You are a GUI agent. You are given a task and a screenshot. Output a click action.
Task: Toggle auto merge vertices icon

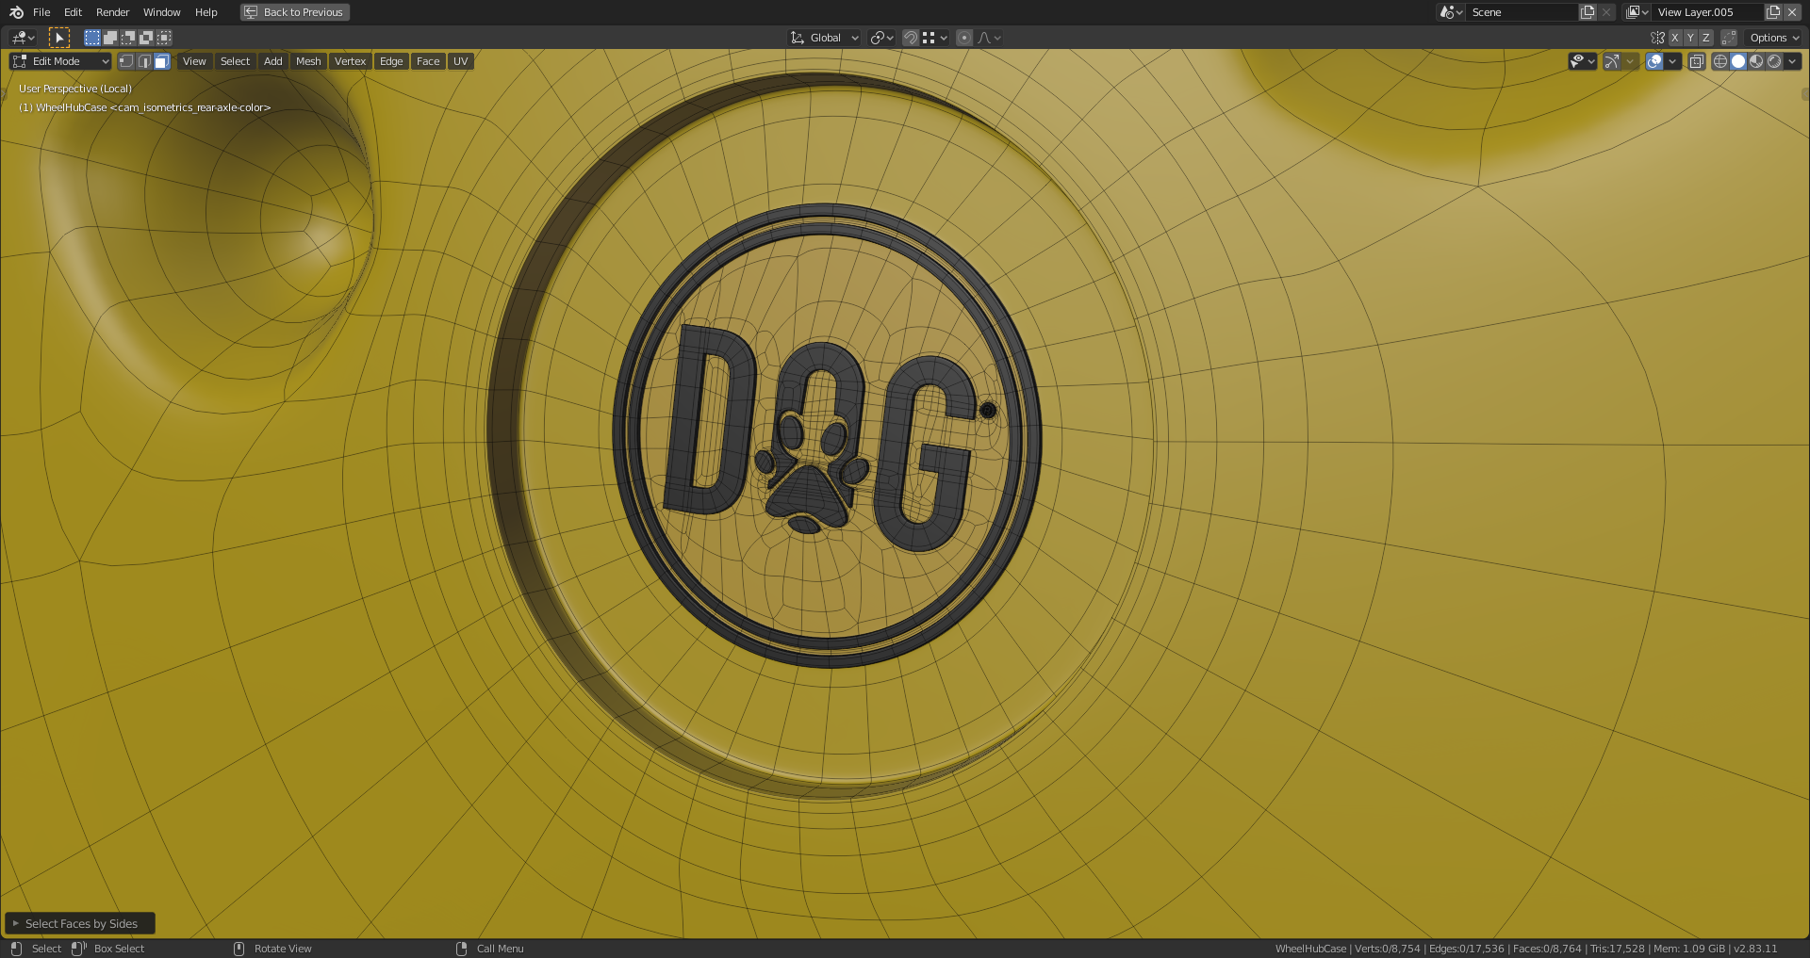[1729, 38]
